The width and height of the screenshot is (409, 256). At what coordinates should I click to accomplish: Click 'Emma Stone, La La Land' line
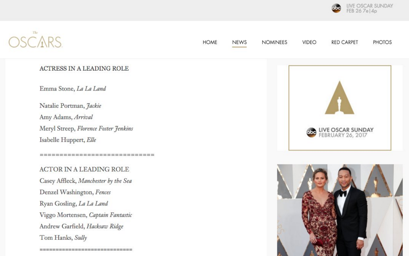73,89
